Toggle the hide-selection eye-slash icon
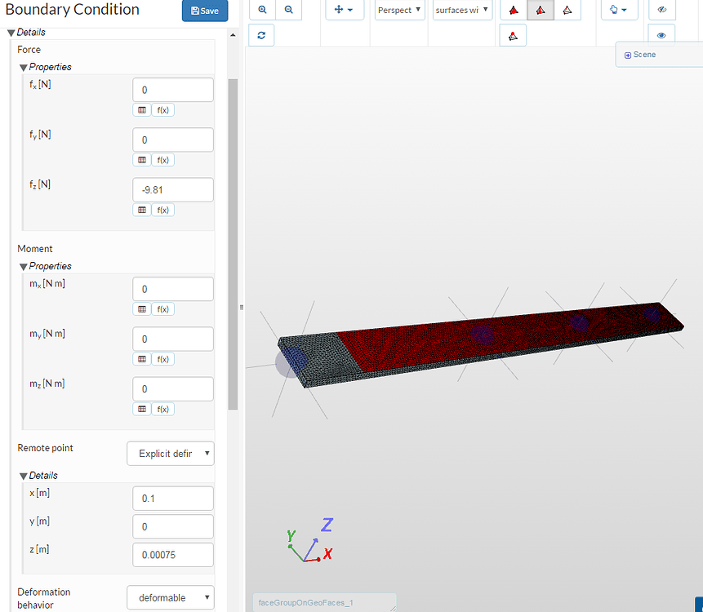Image resolution: width=703 pixels, height=612 pixels. pyautogui.click(x=661, y=10)
